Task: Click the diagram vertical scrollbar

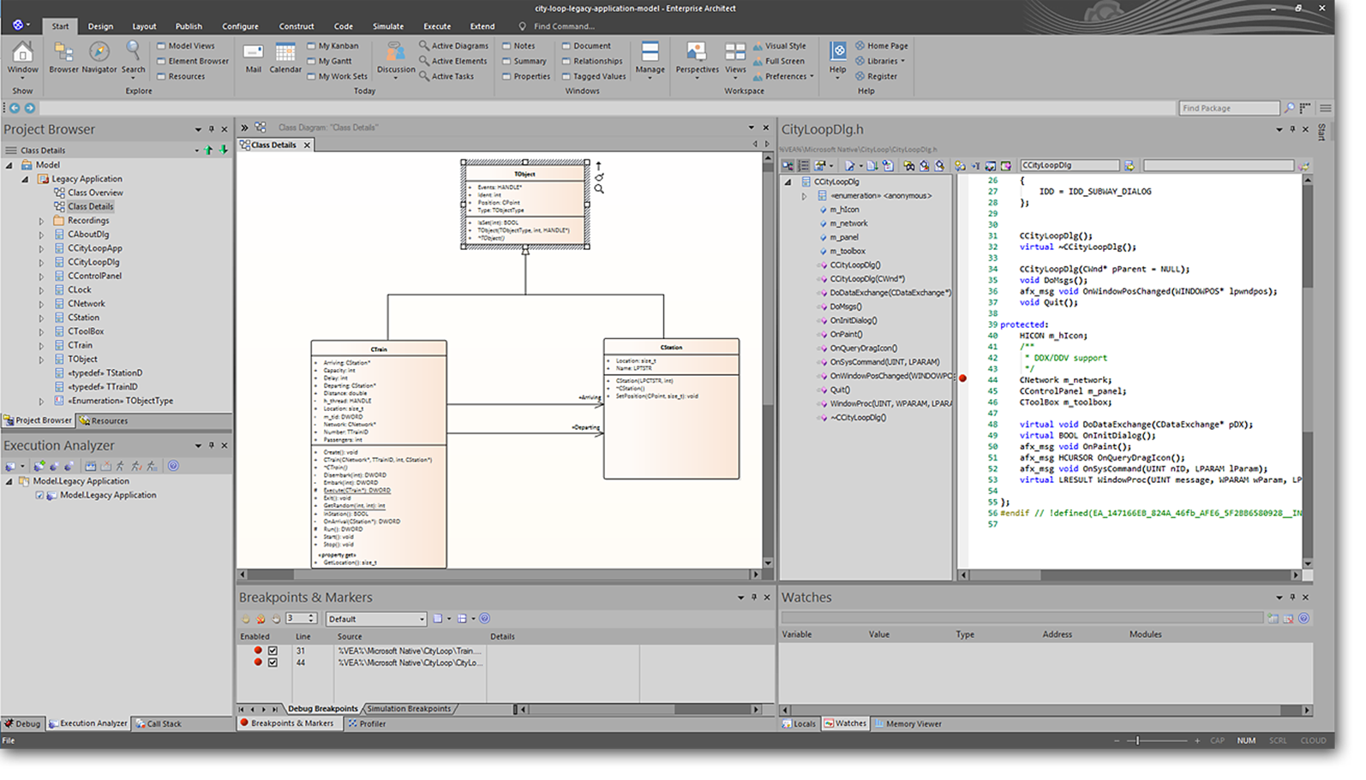Action: 768,360
